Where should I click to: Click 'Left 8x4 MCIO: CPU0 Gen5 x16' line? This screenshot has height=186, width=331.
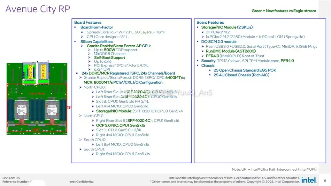point(122,144)
